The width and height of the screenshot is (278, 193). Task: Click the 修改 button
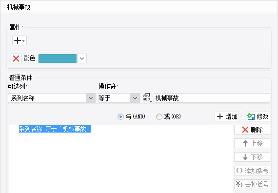tap(258, 116)
